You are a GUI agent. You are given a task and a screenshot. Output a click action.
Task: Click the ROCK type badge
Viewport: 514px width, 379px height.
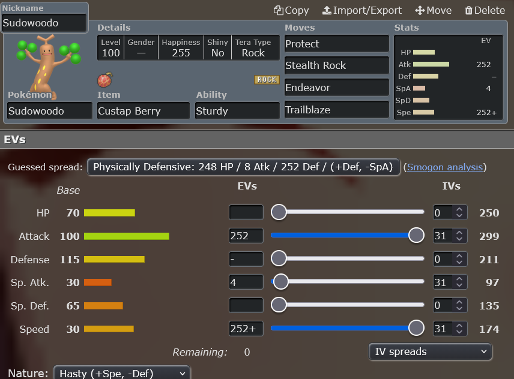point(267,80)
